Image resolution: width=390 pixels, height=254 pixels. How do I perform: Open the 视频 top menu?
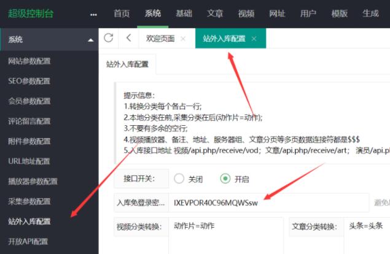click(x=246, y=13)
